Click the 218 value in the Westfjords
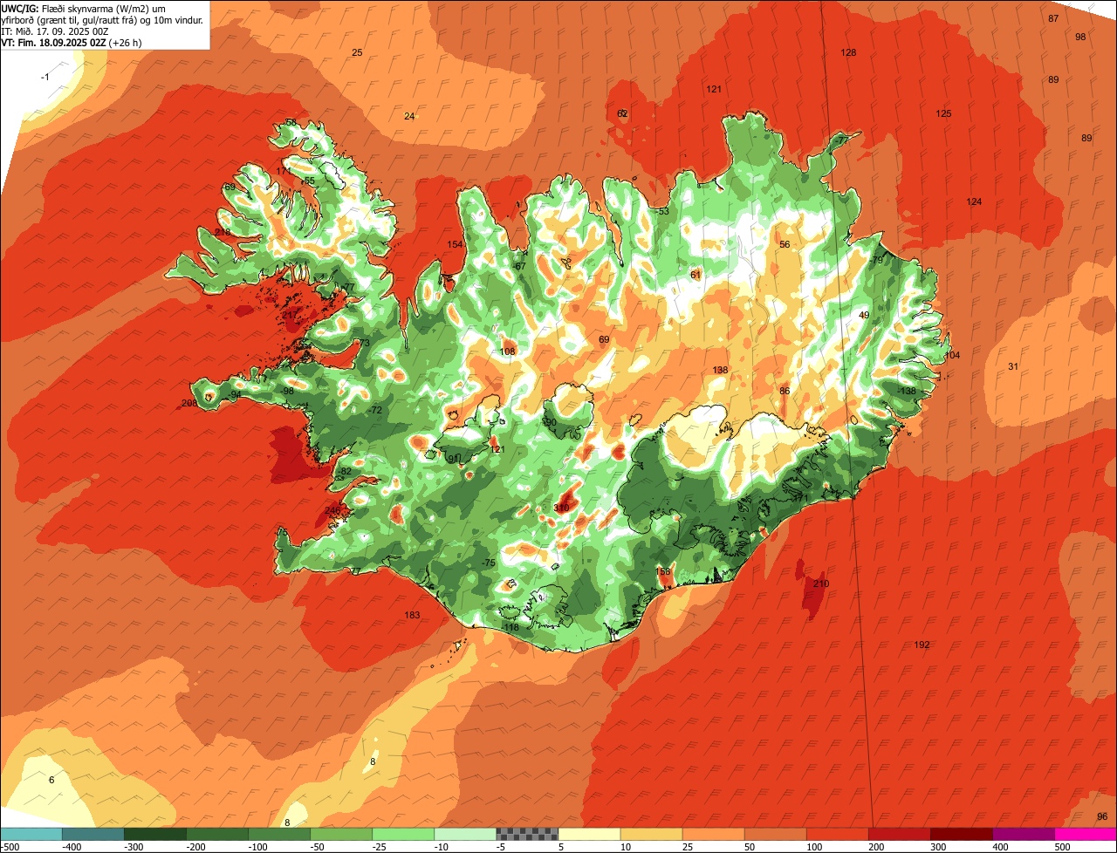 [223, 232]
